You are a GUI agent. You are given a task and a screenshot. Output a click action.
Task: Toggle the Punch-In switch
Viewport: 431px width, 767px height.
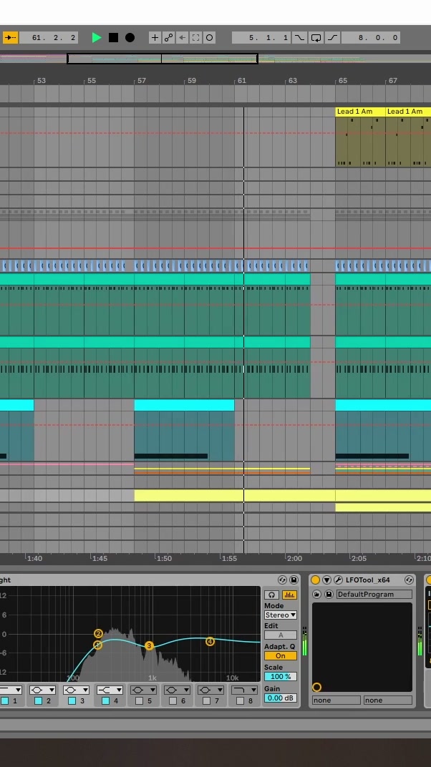[x=299, y=38]
